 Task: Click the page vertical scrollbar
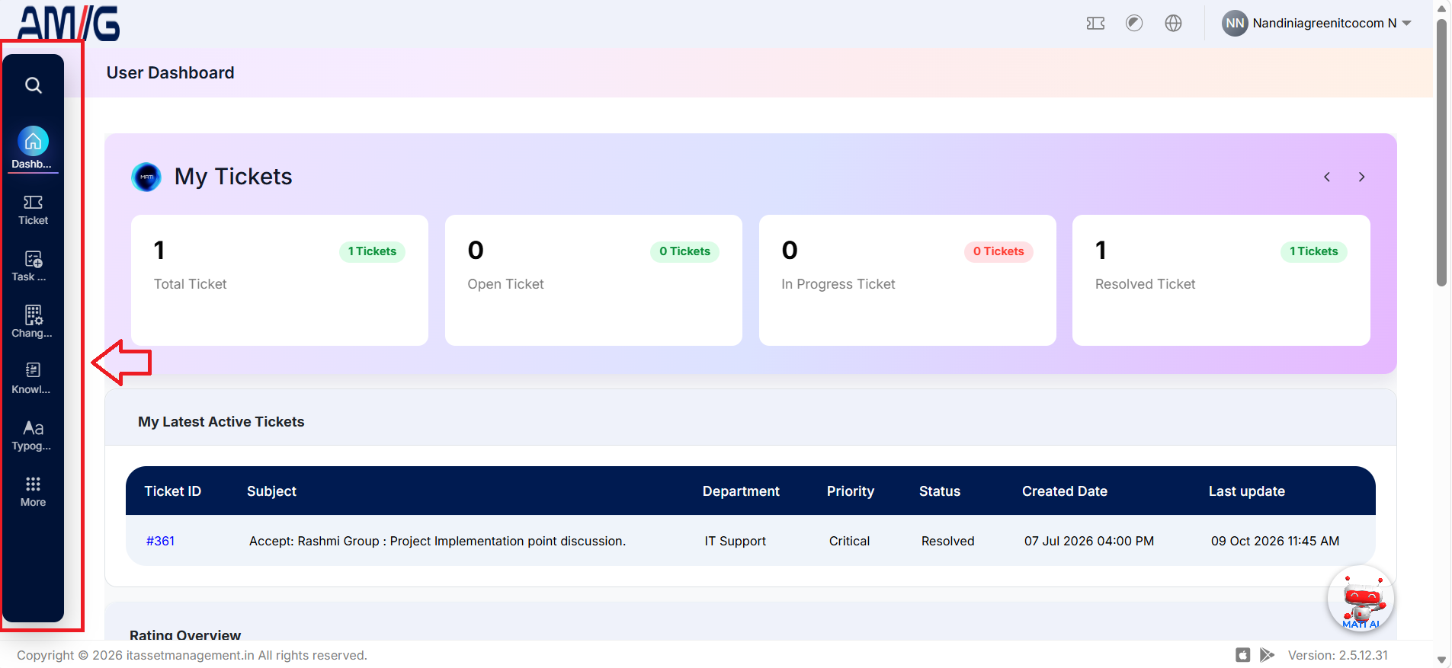[1441, 152]
